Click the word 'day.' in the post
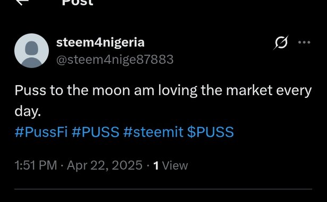327x202 pixels. pos(28,111)
